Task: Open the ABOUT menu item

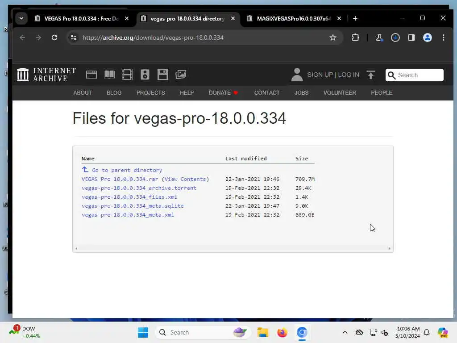Action: (x=83, y=93)
